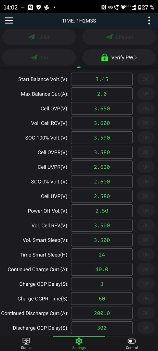
Task: Open the hamburger menu
Action: pos(9,20)
